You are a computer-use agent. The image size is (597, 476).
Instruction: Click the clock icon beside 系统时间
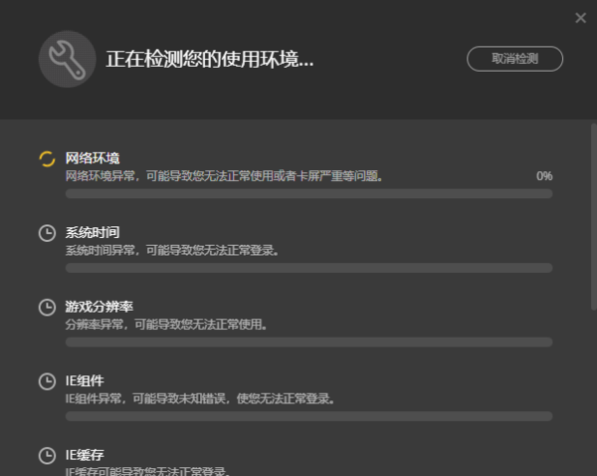coord(46,233)
